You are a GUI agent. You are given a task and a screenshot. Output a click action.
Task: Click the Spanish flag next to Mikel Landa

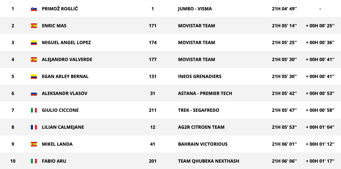tap(34, 144)
